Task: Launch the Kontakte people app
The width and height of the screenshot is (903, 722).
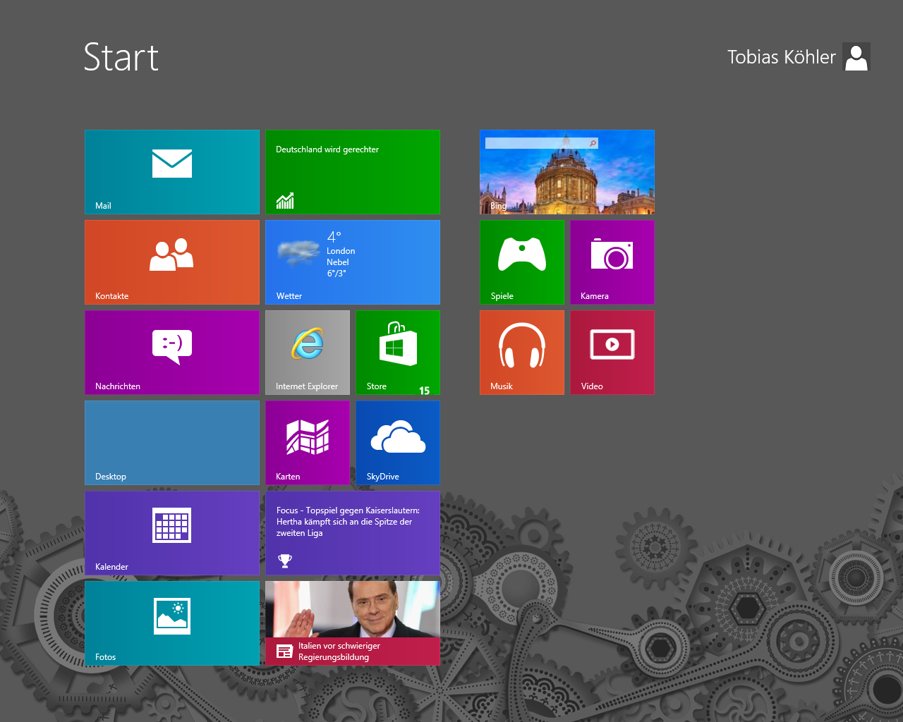Action: coord(172,262)
